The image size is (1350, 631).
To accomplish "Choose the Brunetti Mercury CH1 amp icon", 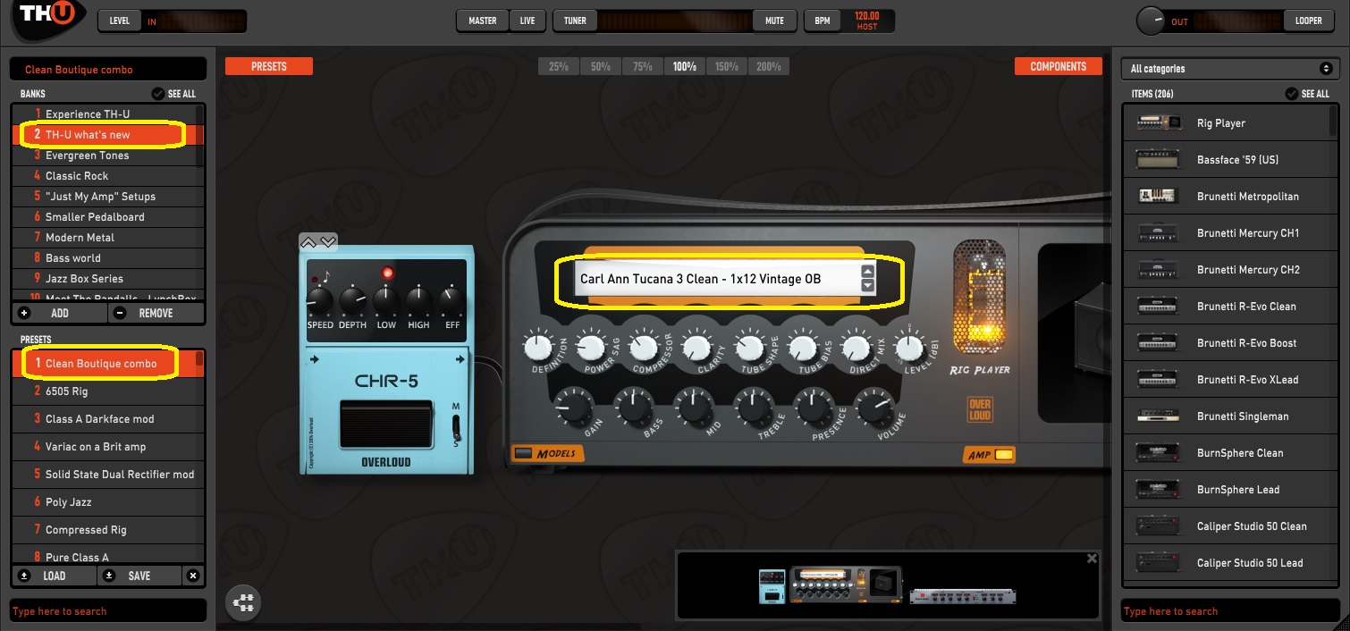I will coord(1160,233).
